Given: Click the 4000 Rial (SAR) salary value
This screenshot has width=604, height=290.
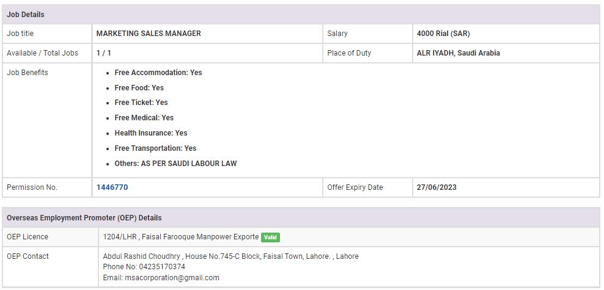Looking at the screenshot, I should pos(443,34).
